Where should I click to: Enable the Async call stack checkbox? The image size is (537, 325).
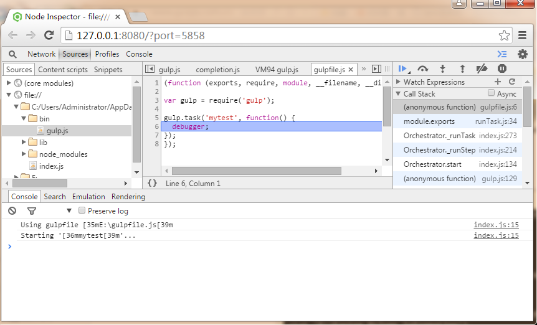click(492, 94)
